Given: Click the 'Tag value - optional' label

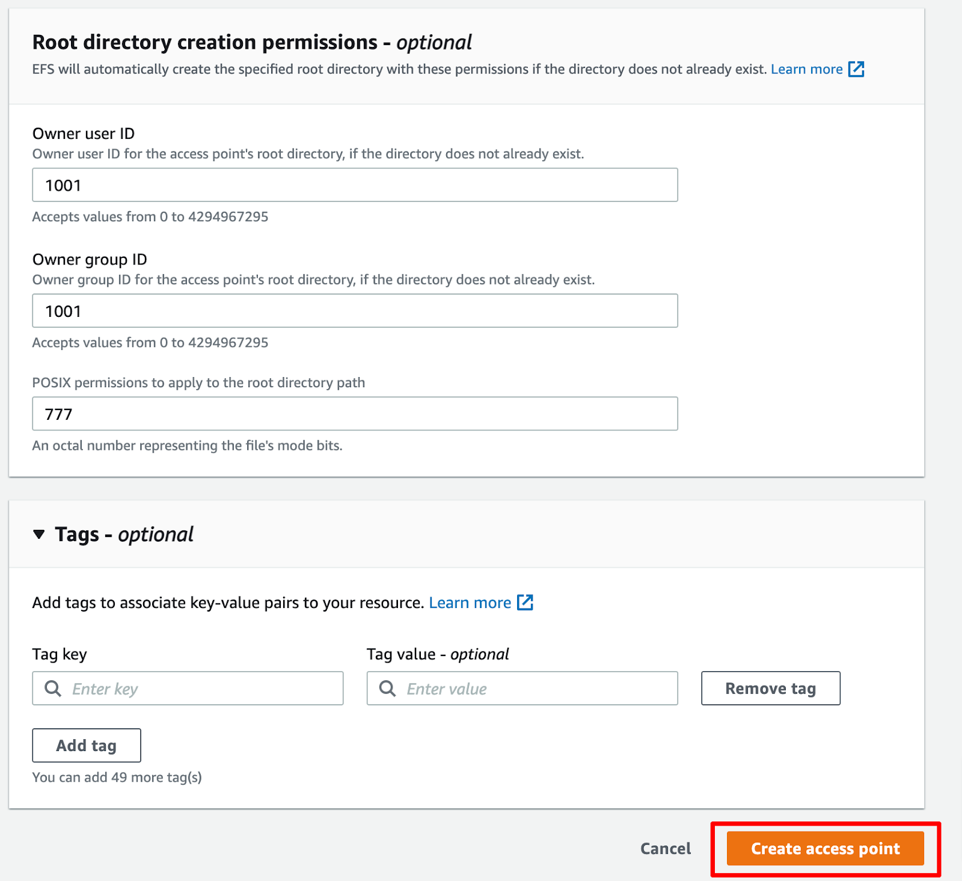Looking at the screenshot, I should (438, 654).
